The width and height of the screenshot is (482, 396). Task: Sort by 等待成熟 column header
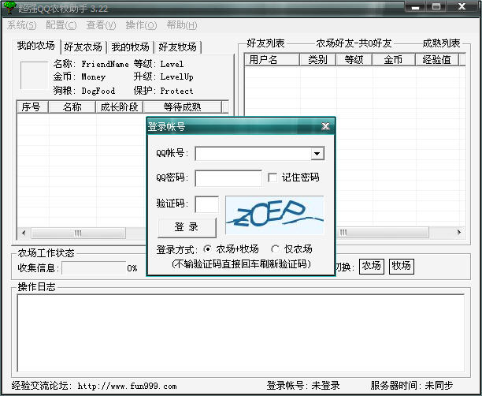coord(182,106)
